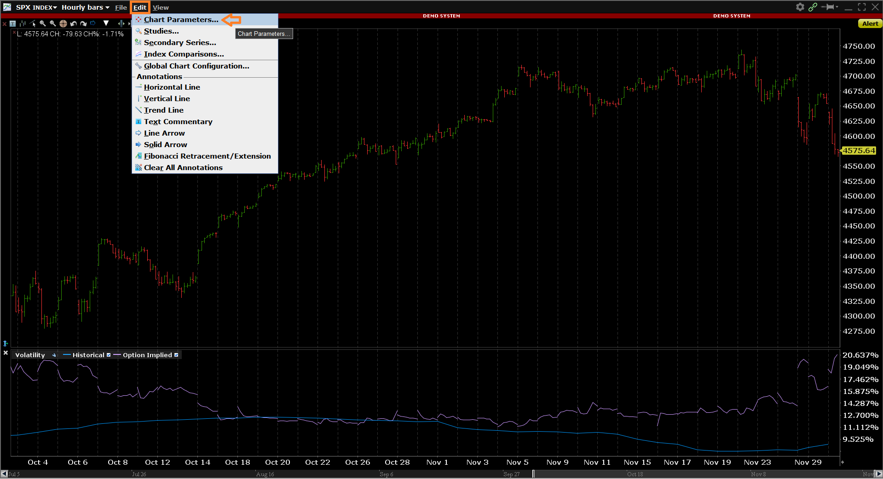
Task: Click the white down triangle toolbar icon
Action: point(106,23)
